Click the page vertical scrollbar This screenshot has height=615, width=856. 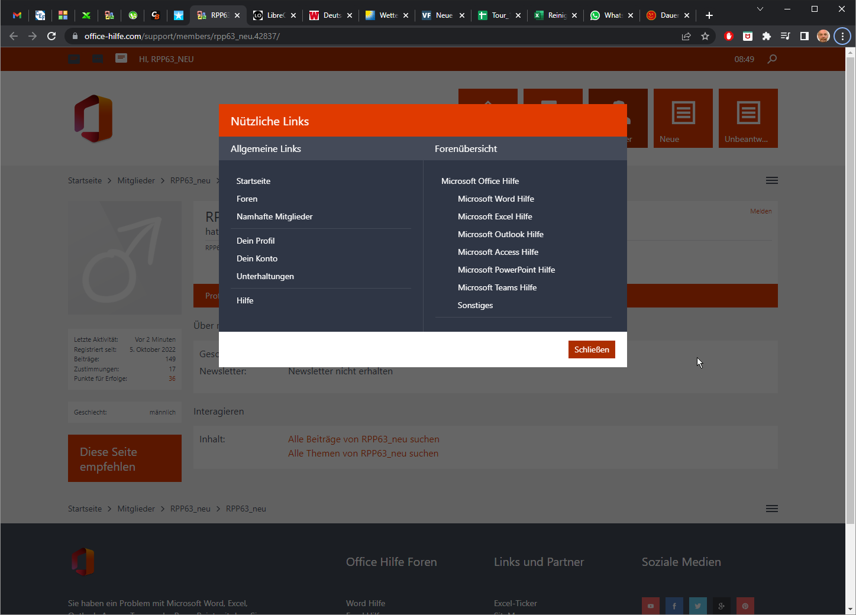click(x=850, y=290)
